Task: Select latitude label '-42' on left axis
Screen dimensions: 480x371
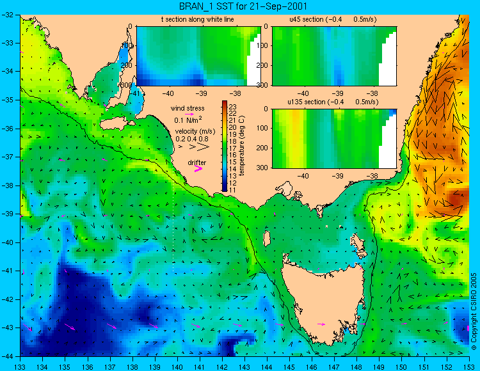Action: pyautogui.click(x=7, y=299)
